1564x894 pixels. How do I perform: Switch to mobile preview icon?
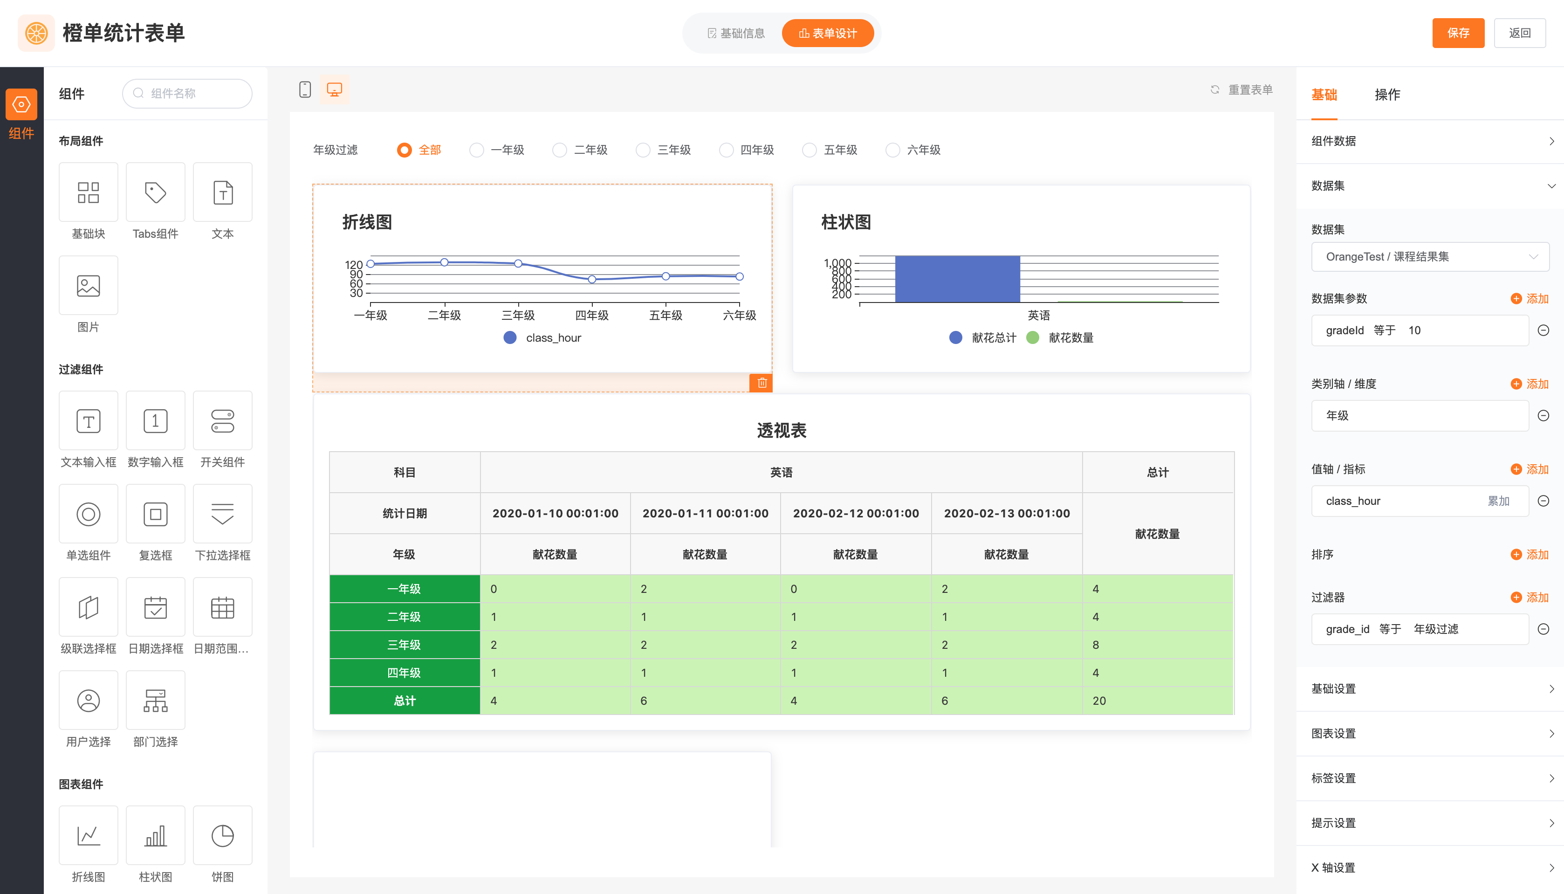305,89
